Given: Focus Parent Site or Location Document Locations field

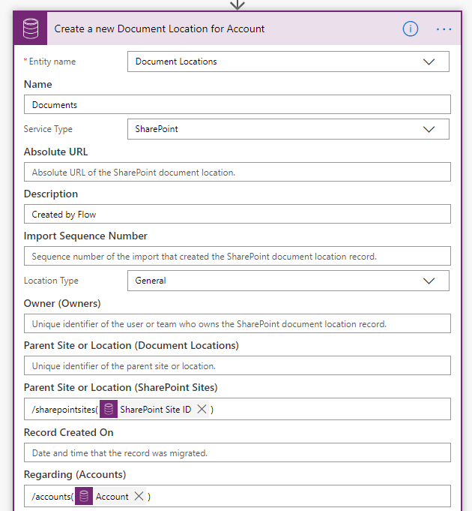Looking at the screenshot, I should click(x=237, y=366).
